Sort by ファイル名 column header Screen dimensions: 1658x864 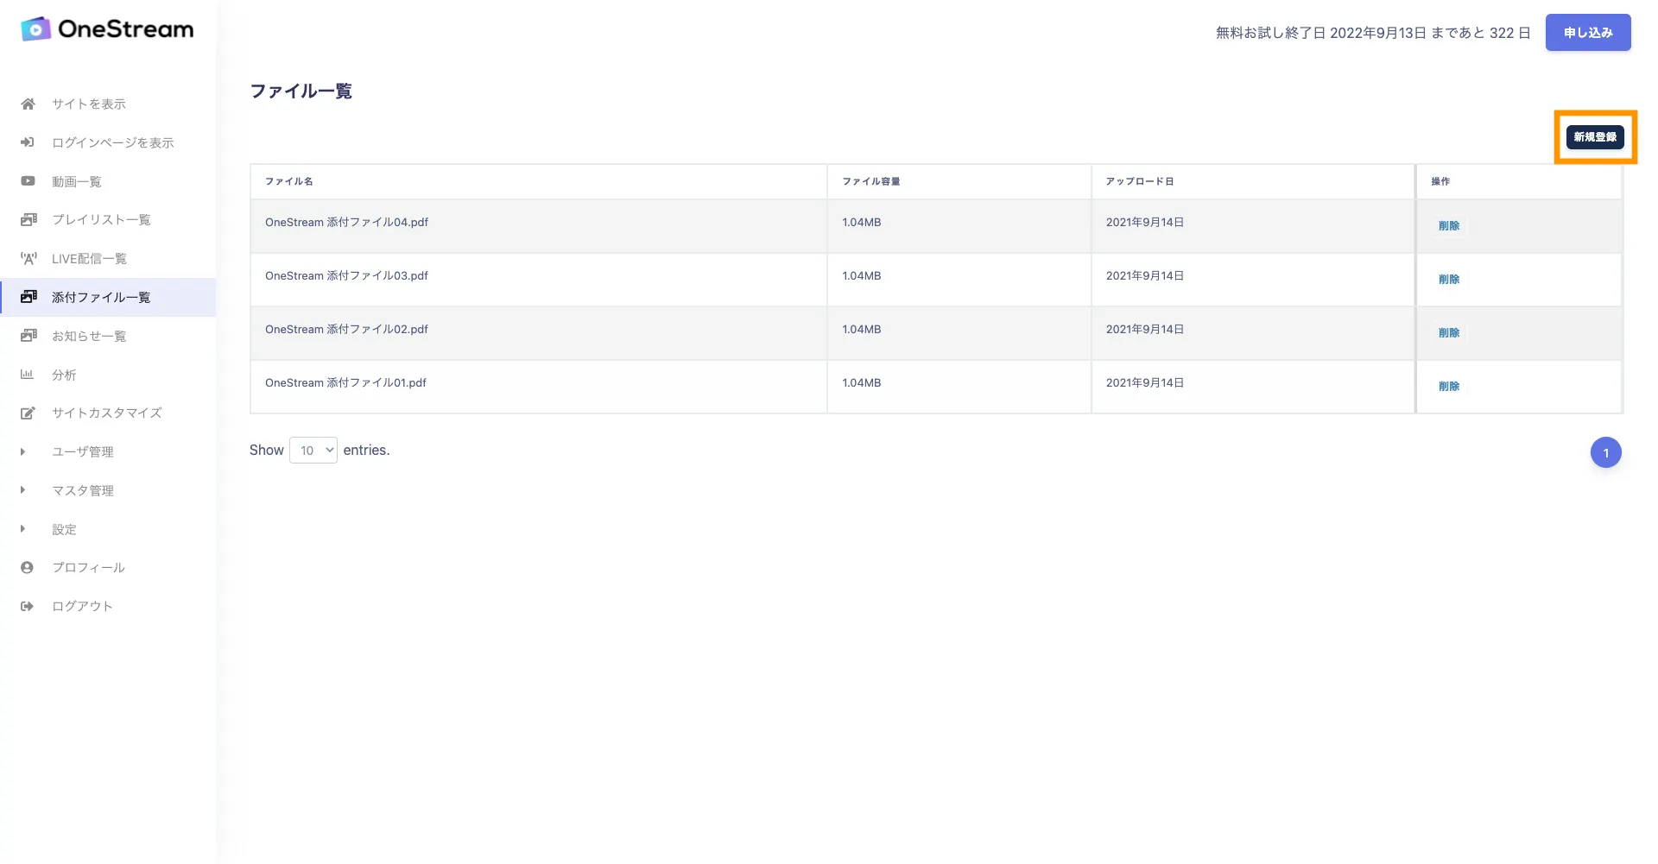[x=289, y=181]
